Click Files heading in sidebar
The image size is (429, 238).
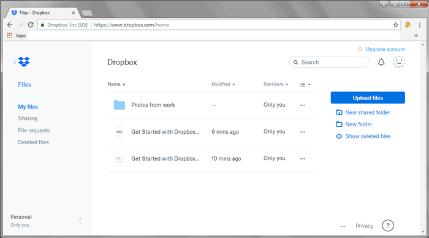coord(25,85)
